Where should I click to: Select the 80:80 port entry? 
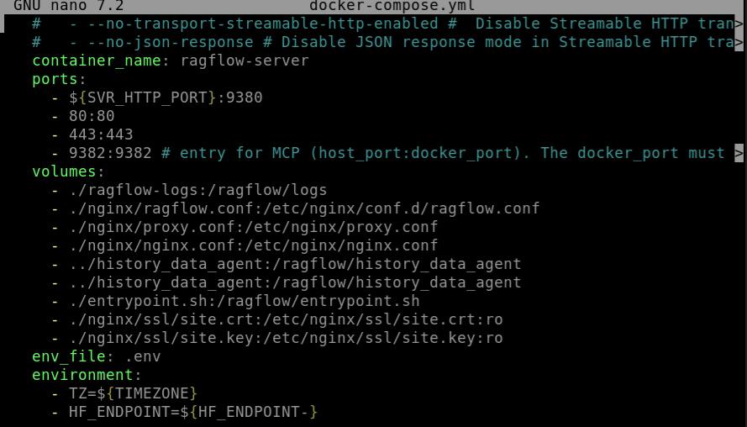coord(92,116)
